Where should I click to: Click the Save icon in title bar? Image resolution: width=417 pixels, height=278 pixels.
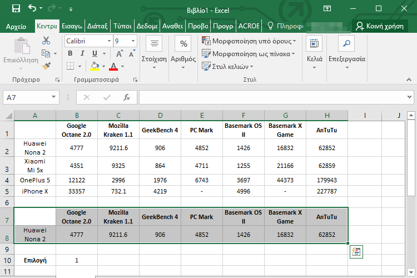(16, 9)
